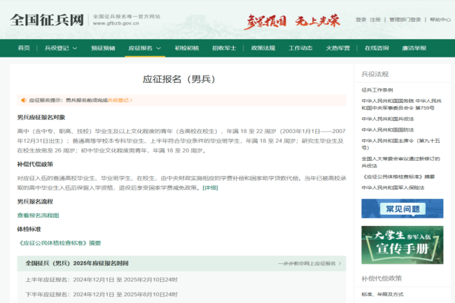Select 预征预储 in the navigation bar
The height and width of the screenshot is (303, 455).
coord(103,48)
